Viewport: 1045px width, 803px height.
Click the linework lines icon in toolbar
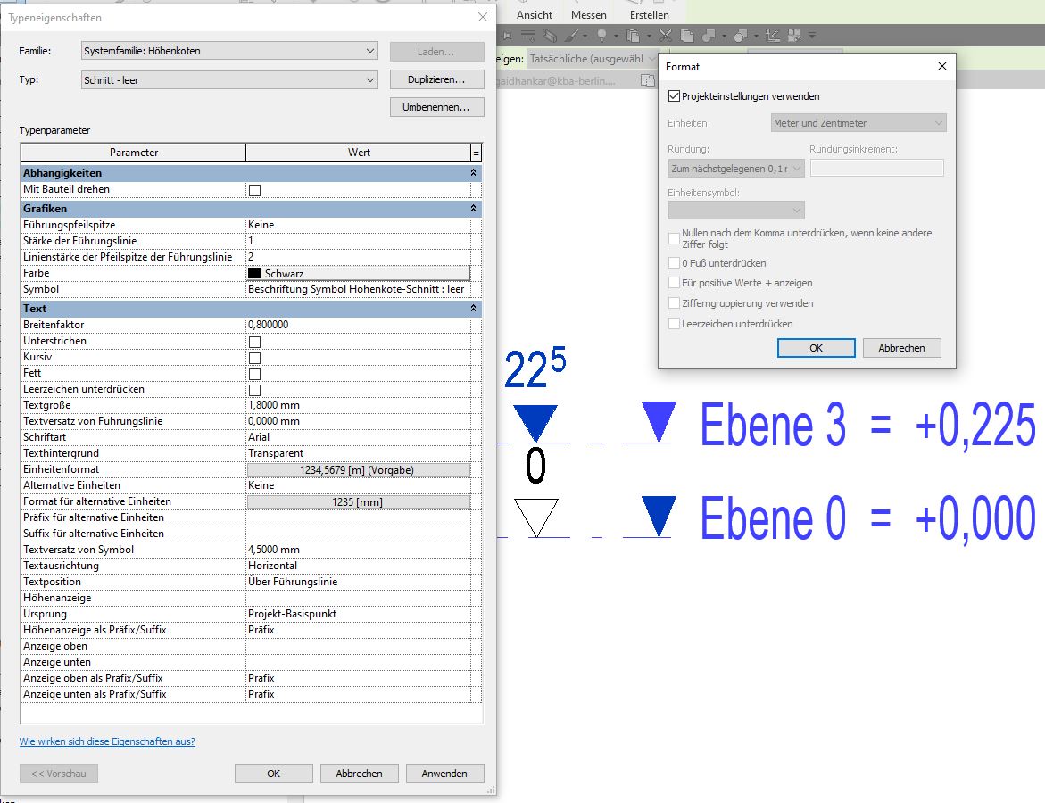pos(527,36)
